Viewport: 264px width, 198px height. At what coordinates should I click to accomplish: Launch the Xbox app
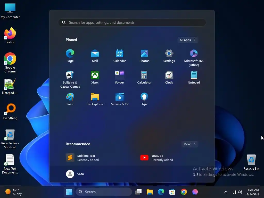(95, 77)
